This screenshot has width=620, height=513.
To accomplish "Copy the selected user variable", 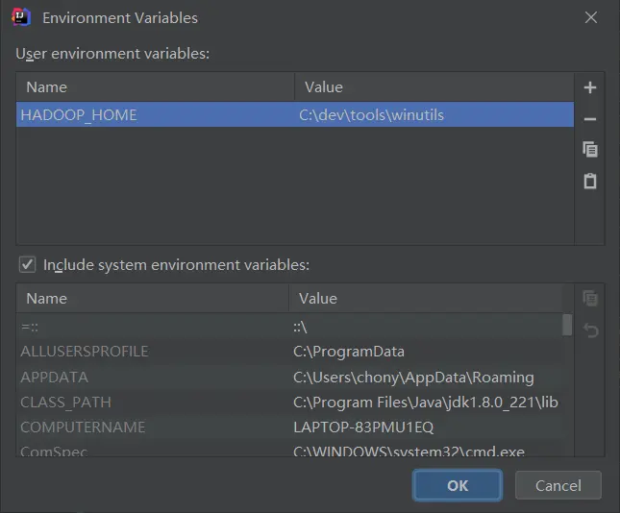I will click(590, 150).
